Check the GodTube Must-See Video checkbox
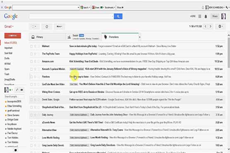230x153 pixels. 31,84
